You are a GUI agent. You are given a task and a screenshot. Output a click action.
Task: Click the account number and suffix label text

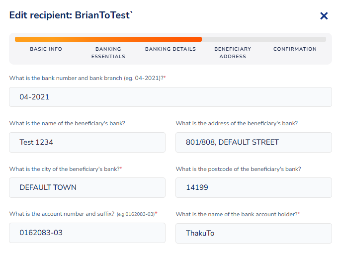(x=62, y=214)
